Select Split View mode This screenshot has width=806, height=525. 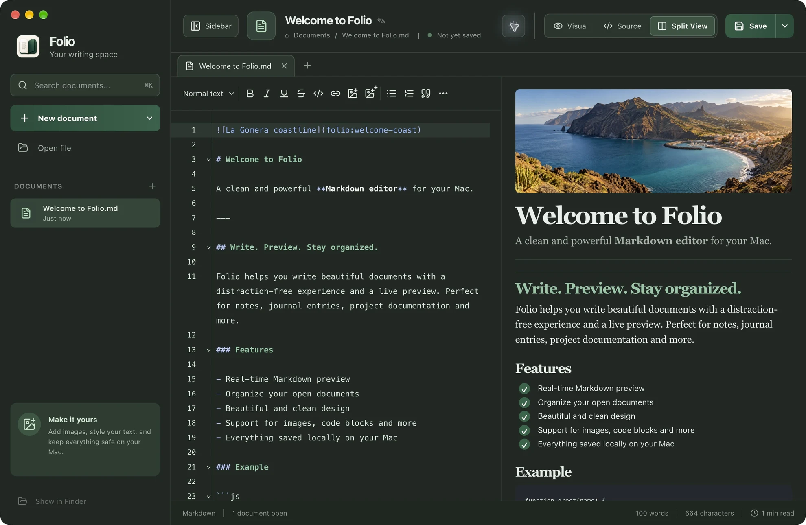[x=683, y=26]
